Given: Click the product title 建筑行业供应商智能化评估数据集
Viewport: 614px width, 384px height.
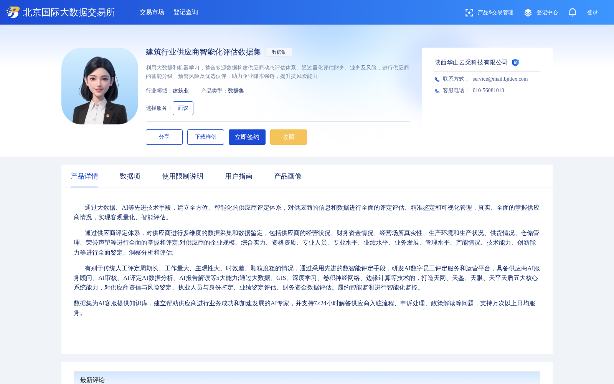Looking at the screenshot, I should pyautogui.click(x=203, y=52).
